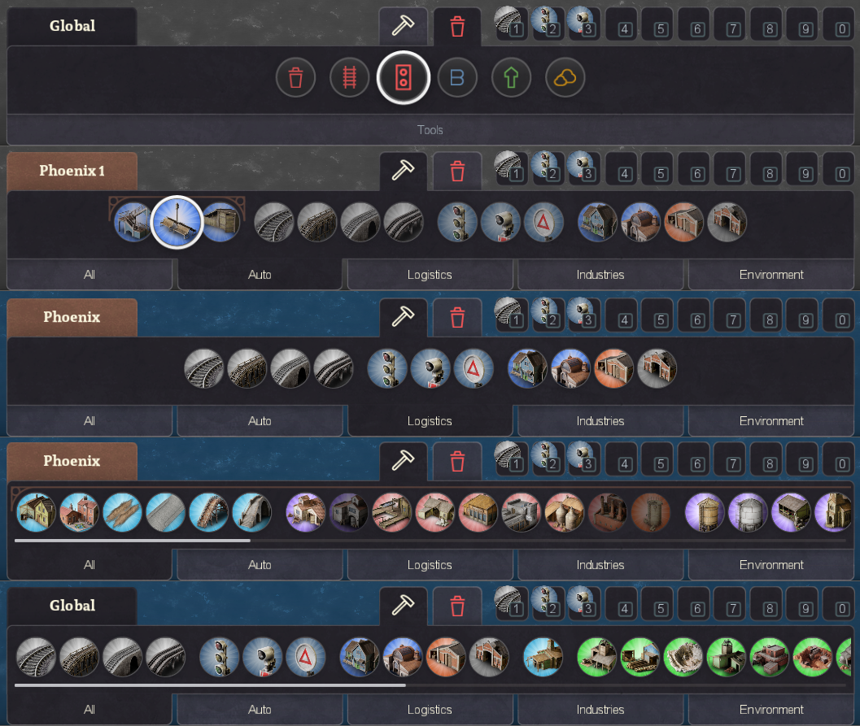The height and width of the screenshot is (726, 860).
Task: Pick the red triangle warning sign in Phoenix 1
Action: 543,223
